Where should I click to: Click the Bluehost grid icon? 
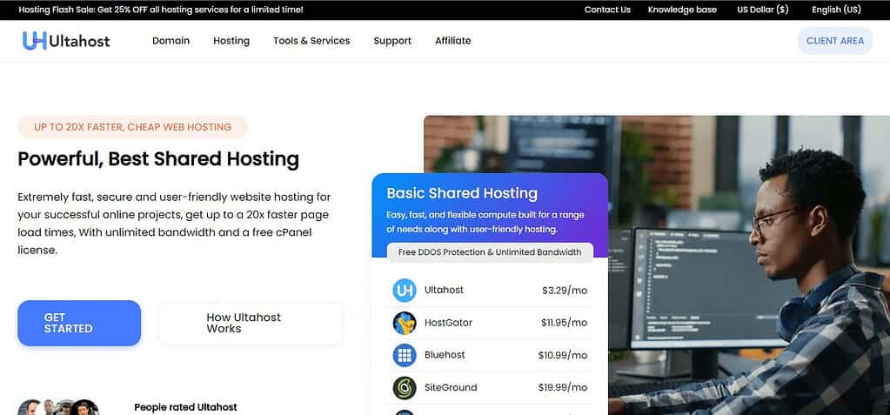[x=405, y=355]
